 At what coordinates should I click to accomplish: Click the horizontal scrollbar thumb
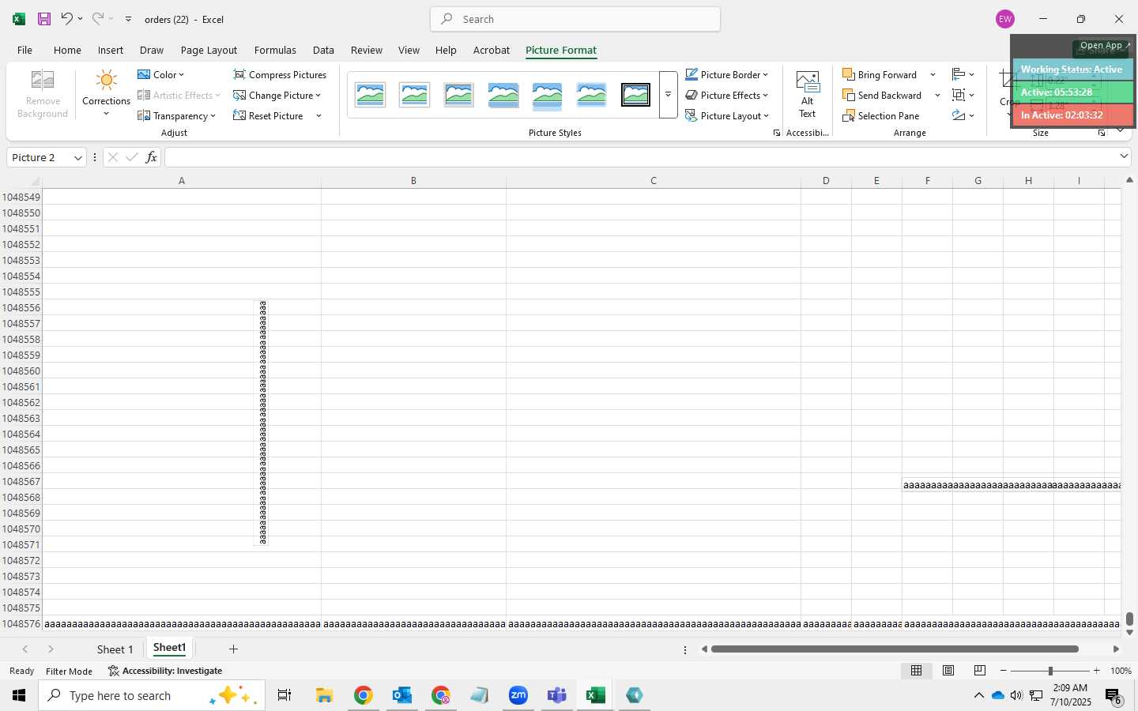coord(895,649)
